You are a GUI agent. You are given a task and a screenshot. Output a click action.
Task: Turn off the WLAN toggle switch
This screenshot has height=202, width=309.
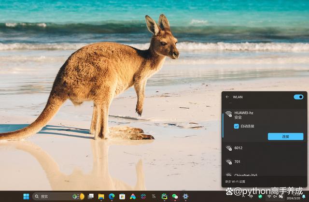point(298,97)
